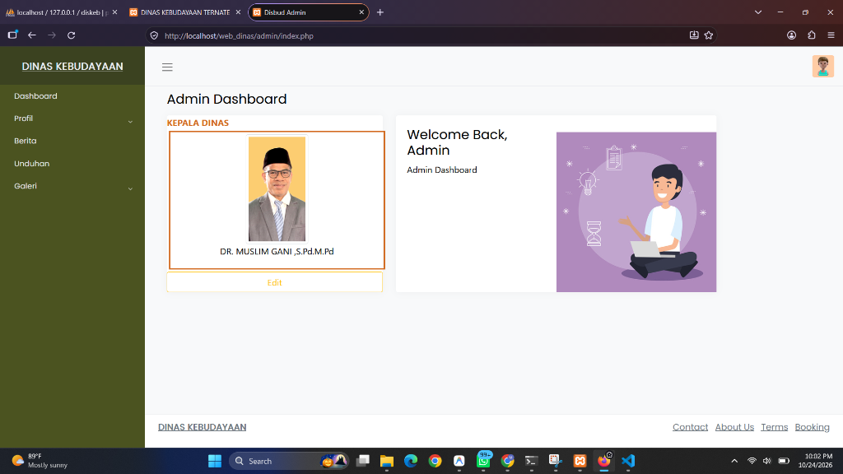Open a new browser tab
Image resolution: width=843 pixels, height=474 pixels.
point(380,12)
